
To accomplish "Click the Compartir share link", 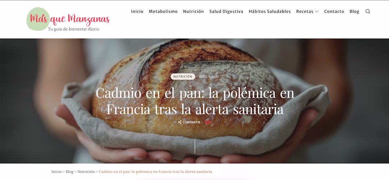I will 191,122.
